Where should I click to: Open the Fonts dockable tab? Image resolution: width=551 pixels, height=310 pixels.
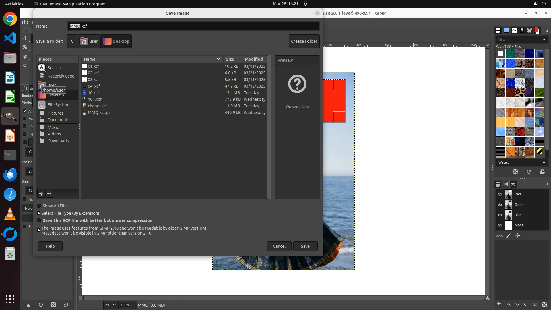tap(514, 30)
